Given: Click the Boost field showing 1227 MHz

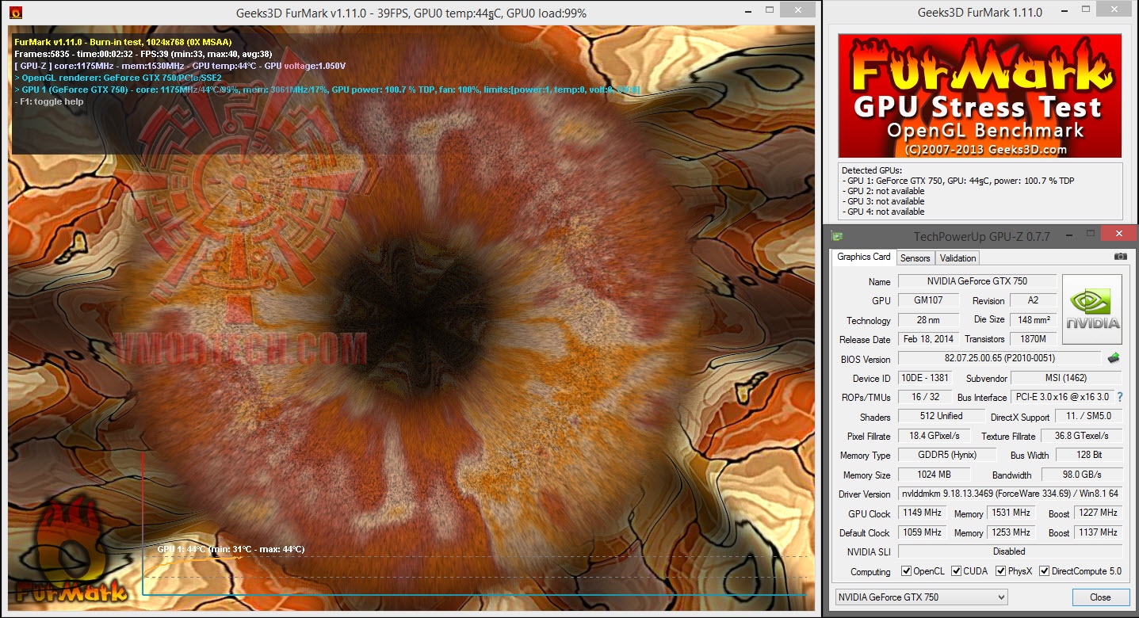Looking at the screenshot, I should pos(1098,513).
